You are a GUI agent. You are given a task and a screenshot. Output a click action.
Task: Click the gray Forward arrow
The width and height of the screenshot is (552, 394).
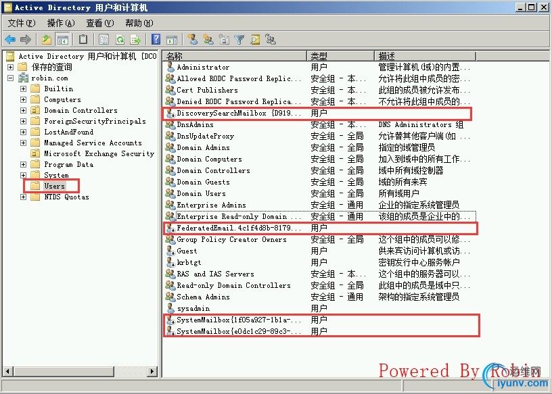coord(26,39)
